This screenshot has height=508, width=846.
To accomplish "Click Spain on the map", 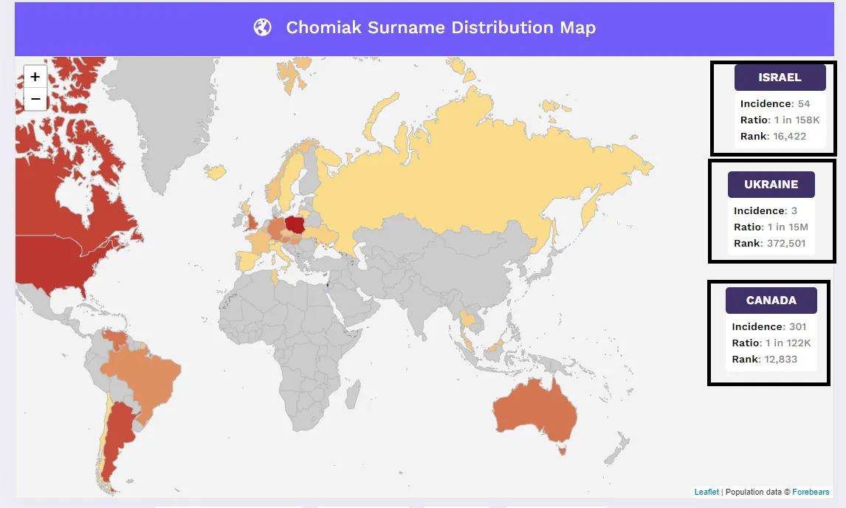I will 250,260.
